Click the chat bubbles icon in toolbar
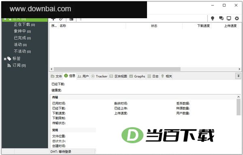The image size is (243, 155). [221, 19]
